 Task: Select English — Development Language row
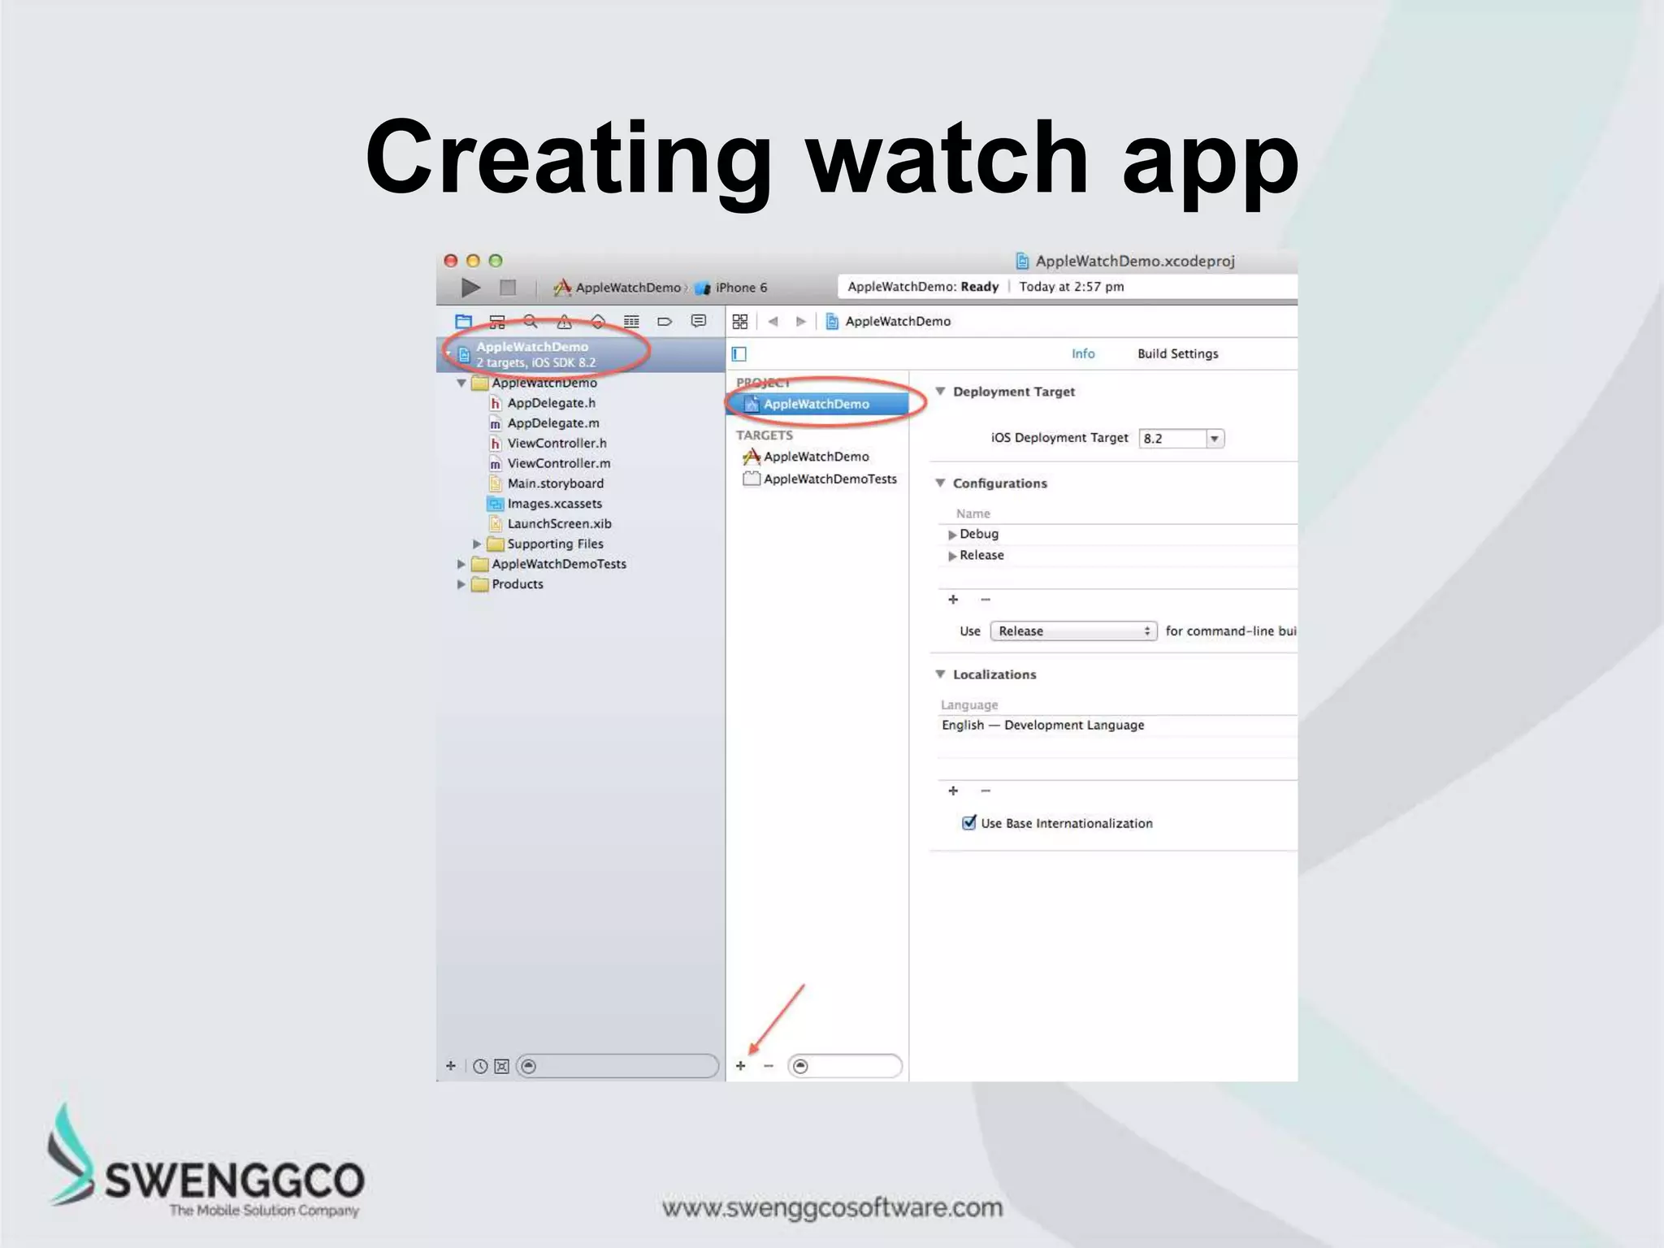tap(1117, 726)
